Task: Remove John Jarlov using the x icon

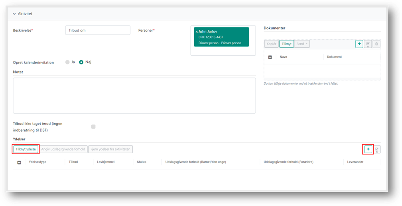Action: (196, 31)
